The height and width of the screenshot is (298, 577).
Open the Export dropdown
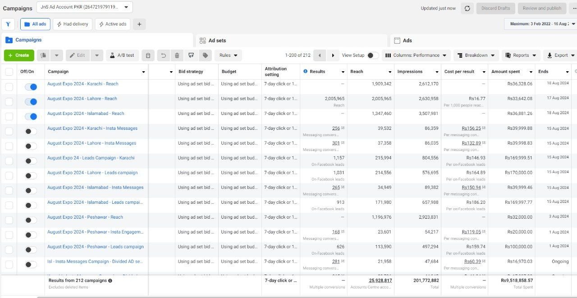[560, 55]
